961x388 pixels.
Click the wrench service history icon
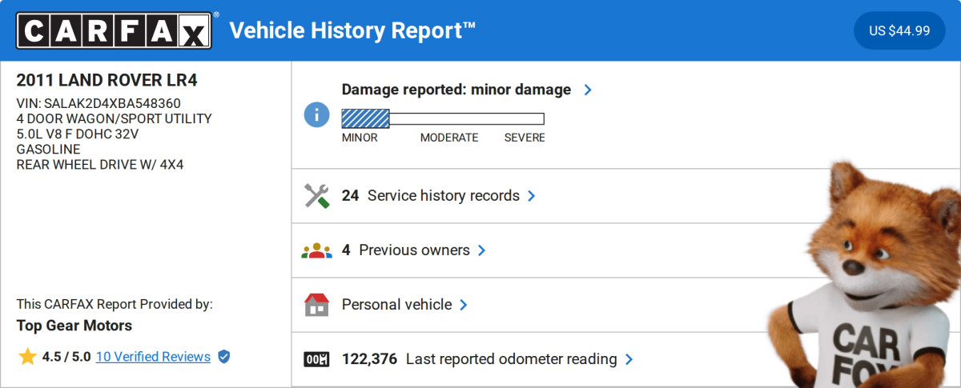(x=317, y=196)
